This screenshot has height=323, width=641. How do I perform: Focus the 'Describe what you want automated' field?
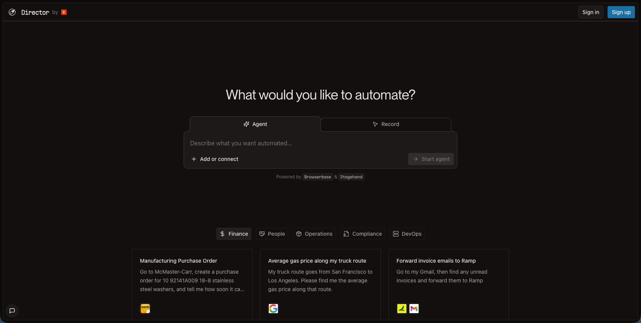[x=320, y=143]
